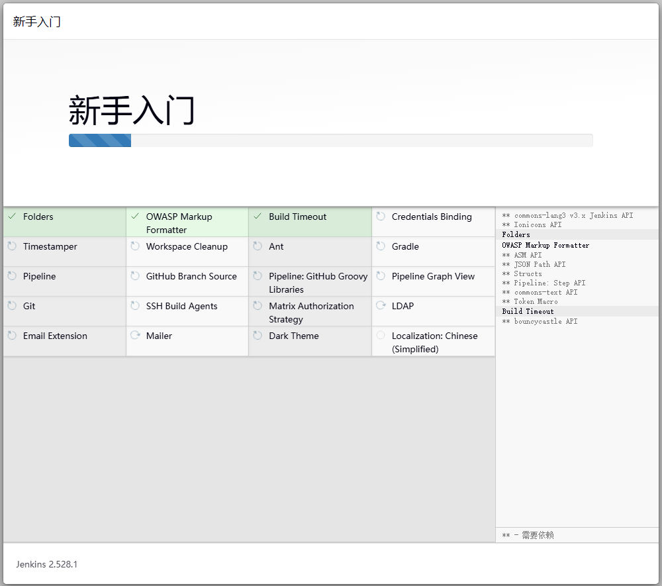This screenshot has height=586, width=662.
Task: Select the Mailer plugin label
Action: click(x=159, y=336)
